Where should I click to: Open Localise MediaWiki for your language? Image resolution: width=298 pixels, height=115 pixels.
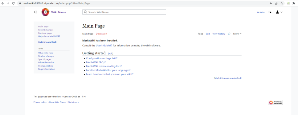(x=108, y=70)
